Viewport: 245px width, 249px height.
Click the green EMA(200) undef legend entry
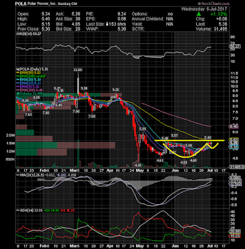point(31,77)
